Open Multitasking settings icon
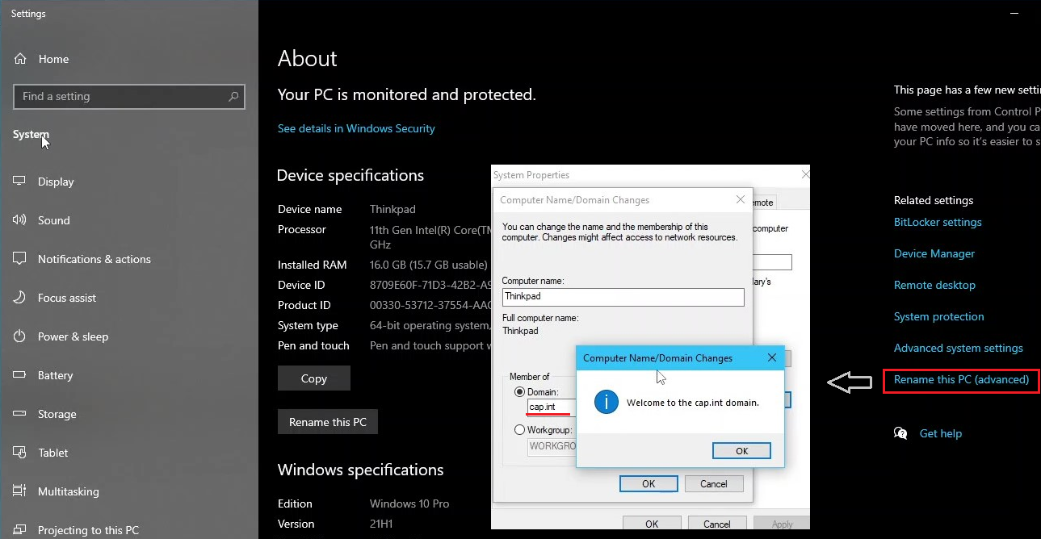The width and height of the screenshot is (1041, 539). (19, 491)
